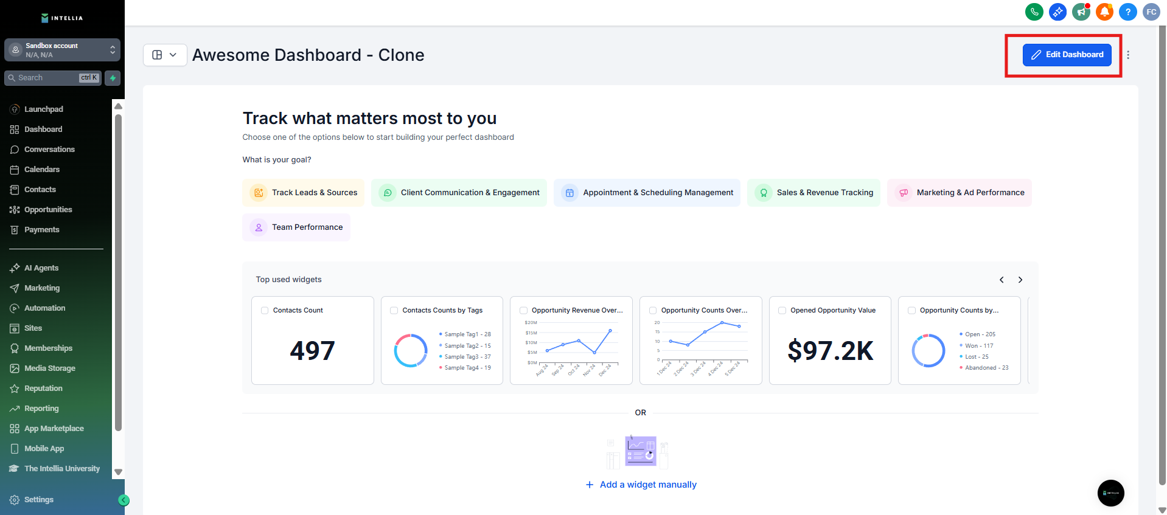Click the Edit Dashboard button
The image size is (1167, 515).
coord(1067,55)
